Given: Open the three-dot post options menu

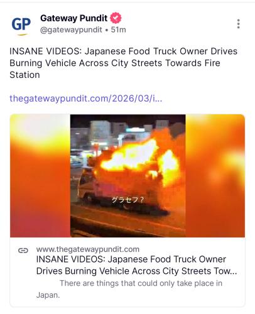Looking at the screenshot, I should 238,24.
